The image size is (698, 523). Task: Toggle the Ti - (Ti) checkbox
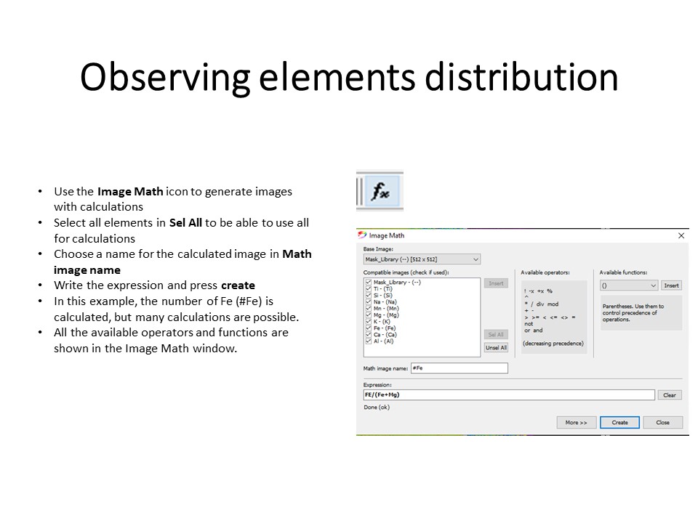[369, 289]
